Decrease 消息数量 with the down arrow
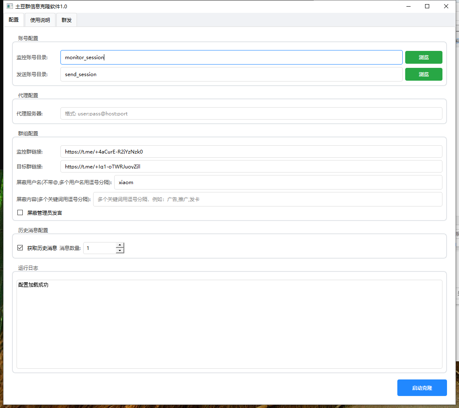459x408 pixels. coord(120,251)
